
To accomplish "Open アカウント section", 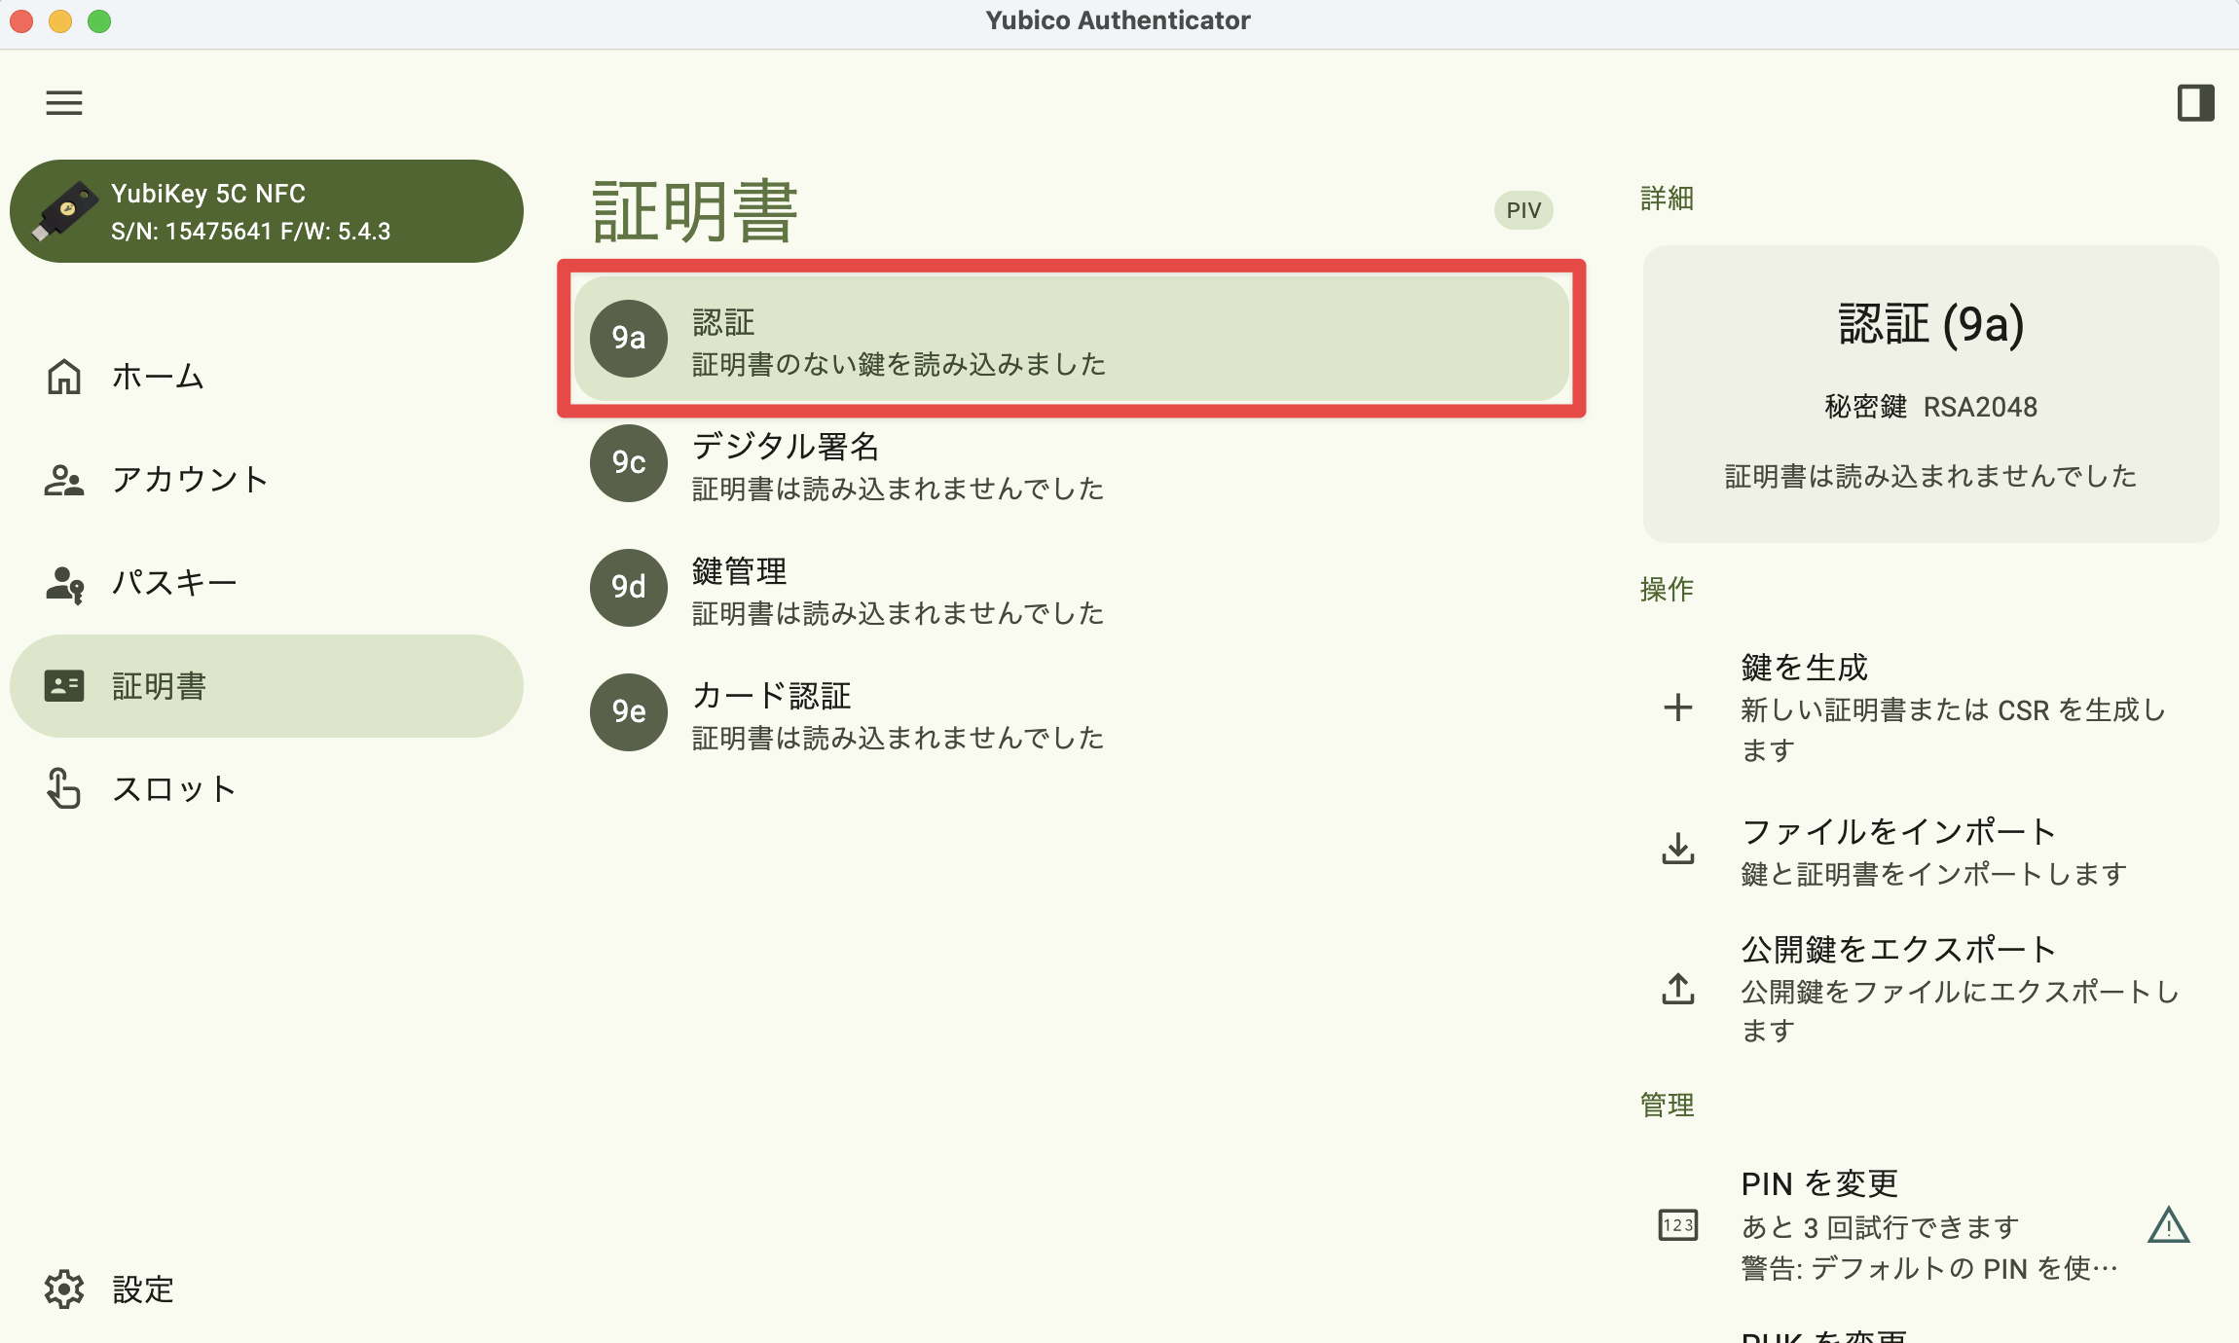I will pyautogui.click(x=267, y=480).
